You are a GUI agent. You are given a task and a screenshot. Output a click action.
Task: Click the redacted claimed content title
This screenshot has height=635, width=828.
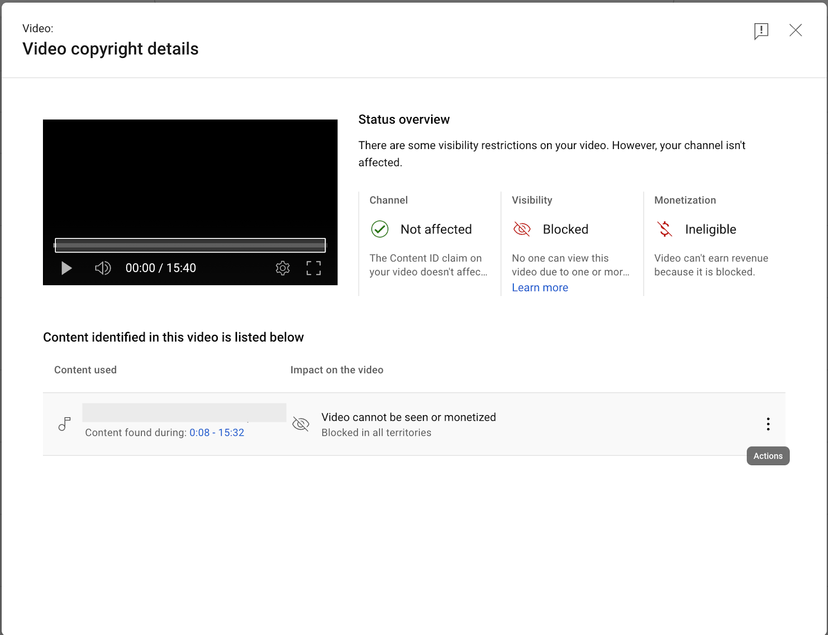click(184, 412)
